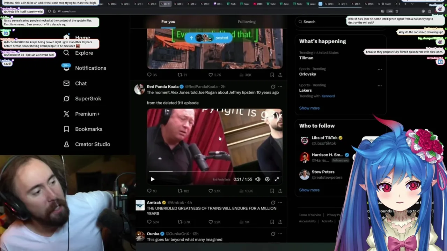This screenshot has width=447, height=251.
Task: Click the Bookmarks ribbon icon
Action: click(x=66, y=129)
